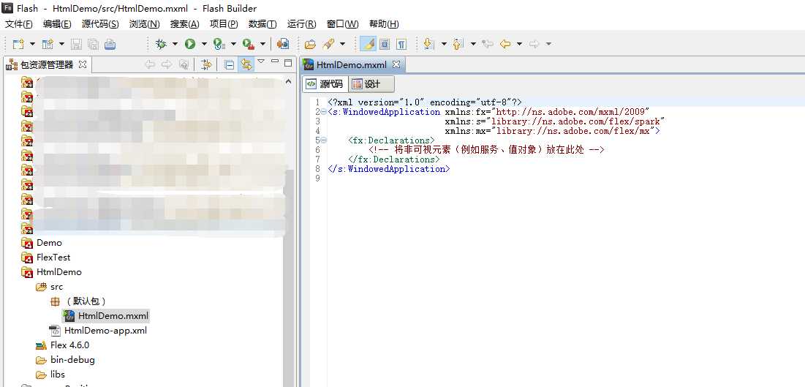Open the 窗口(W) menu

(x=343, y=24)
